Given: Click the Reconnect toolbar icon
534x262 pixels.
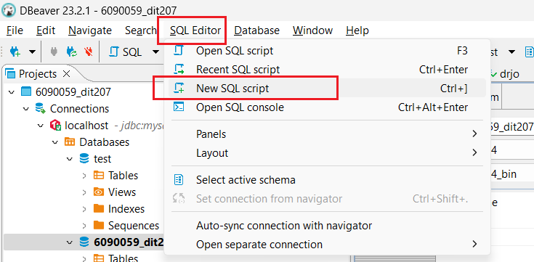Looking at the screenshot, I should pos(71,52).
